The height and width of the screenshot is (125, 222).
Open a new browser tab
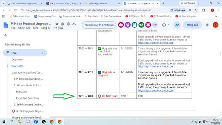pos(163,3)
